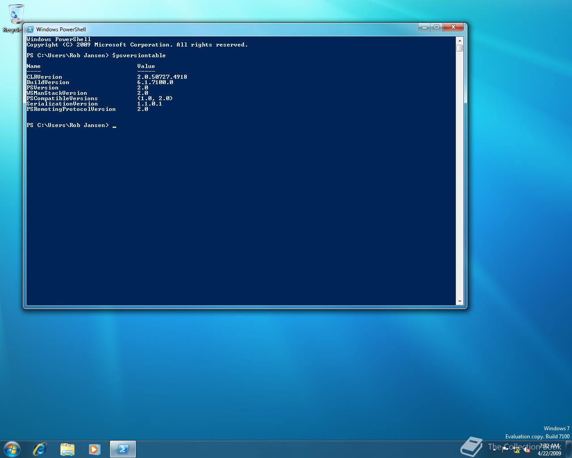This screenshot has height=458, width=572.
Task: Launch Internet Explorer from the taskbar
Action: click(x=40, y=449)
